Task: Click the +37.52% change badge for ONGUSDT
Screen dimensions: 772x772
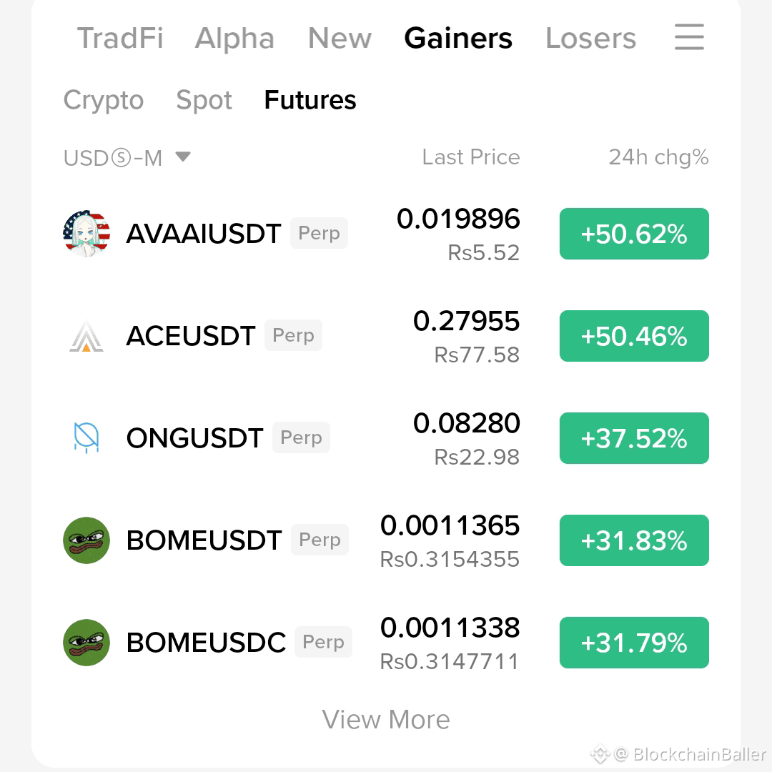Action: click(634, 438)
